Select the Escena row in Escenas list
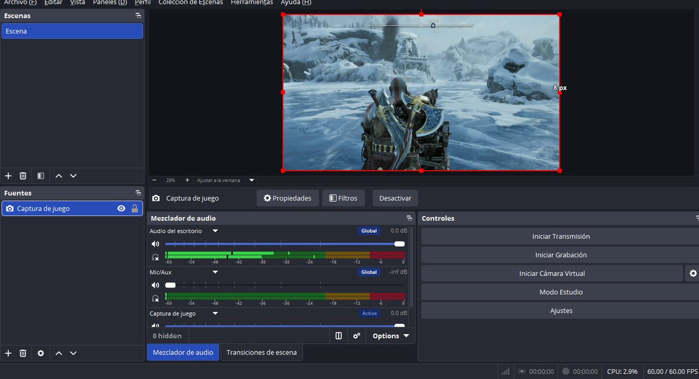The height and width of the screenshot is (379, 699). (x=72, y=31)
